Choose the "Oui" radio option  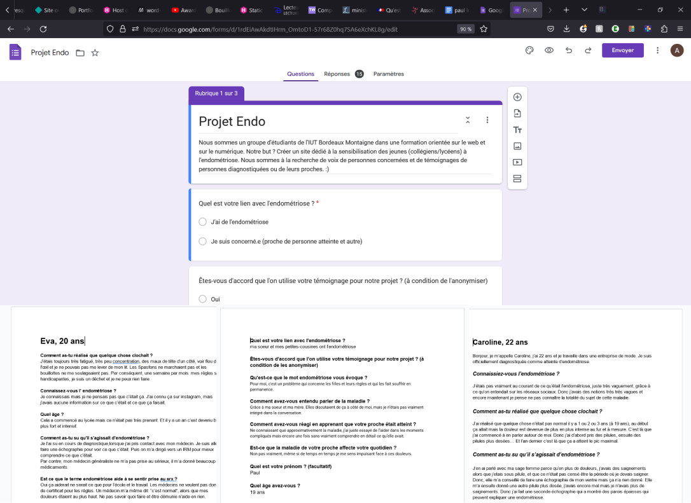coord(202,299)
